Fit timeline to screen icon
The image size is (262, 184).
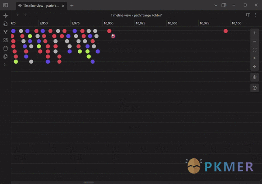click(x=255, y=50)
